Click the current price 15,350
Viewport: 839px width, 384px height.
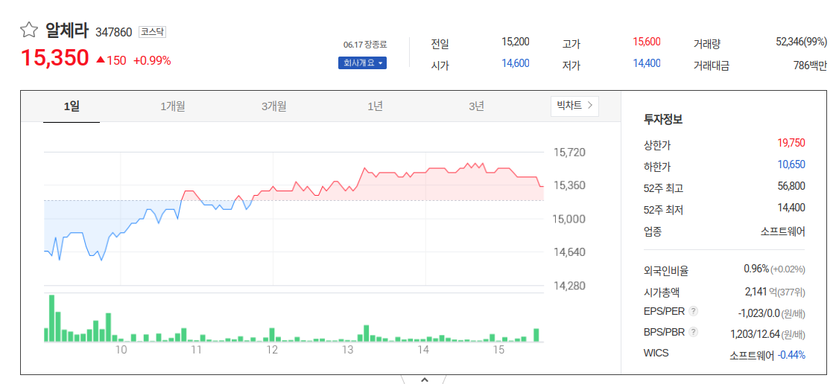point(54,58)
